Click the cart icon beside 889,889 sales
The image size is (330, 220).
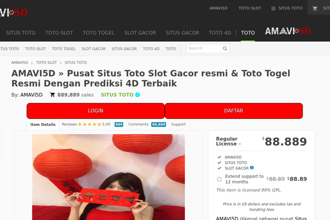[52, 95]
